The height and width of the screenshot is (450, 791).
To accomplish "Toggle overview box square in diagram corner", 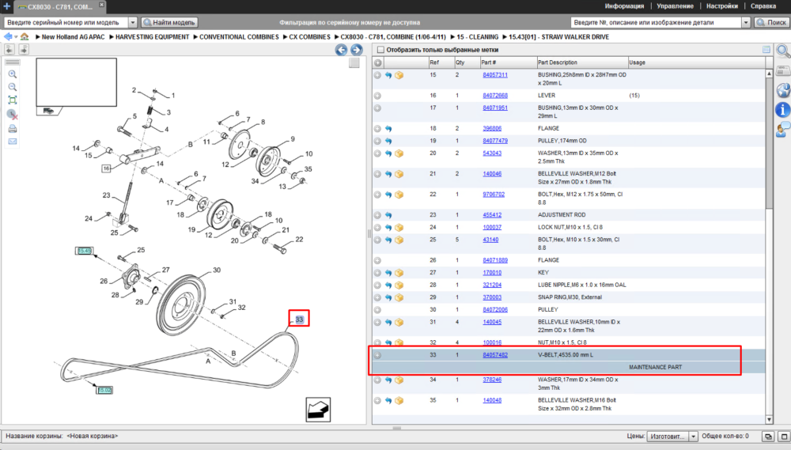I will 354,62.
